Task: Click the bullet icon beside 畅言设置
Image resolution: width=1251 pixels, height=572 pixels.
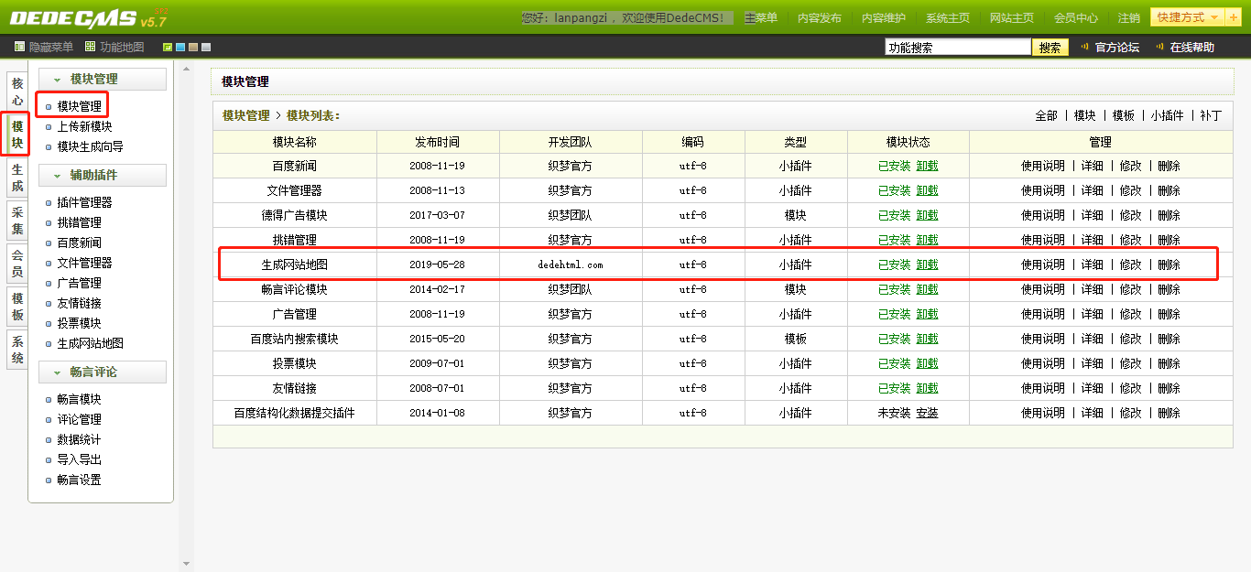Action: 49,480
